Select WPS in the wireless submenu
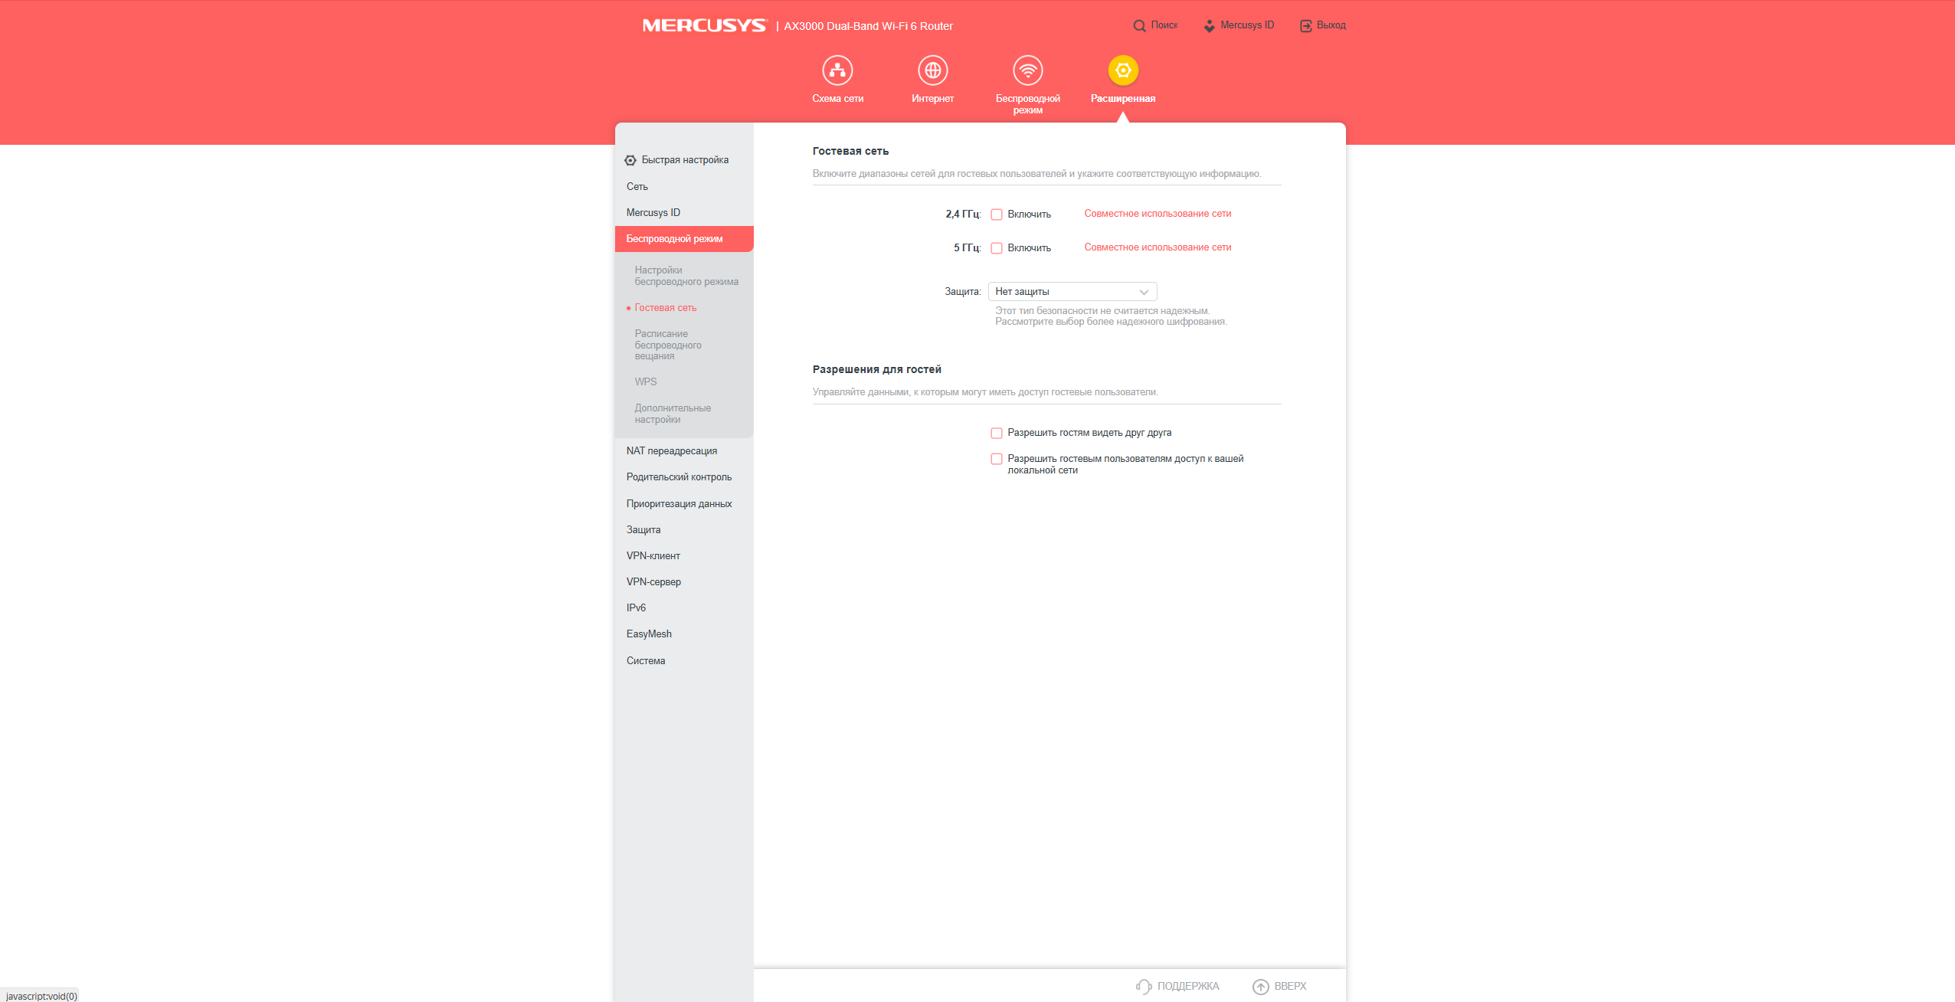1955x1002 pixels. 645,382
